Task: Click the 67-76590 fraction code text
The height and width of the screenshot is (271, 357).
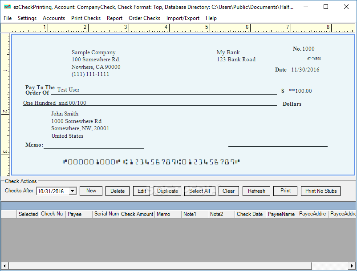Action: (314, 59)
